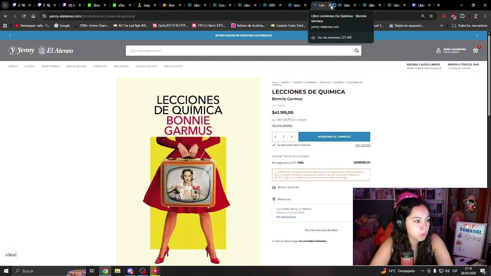This screenshot has height=276, width=491.
Task: Show more bookmarks with the double chevron
Action: click(442, 26)
